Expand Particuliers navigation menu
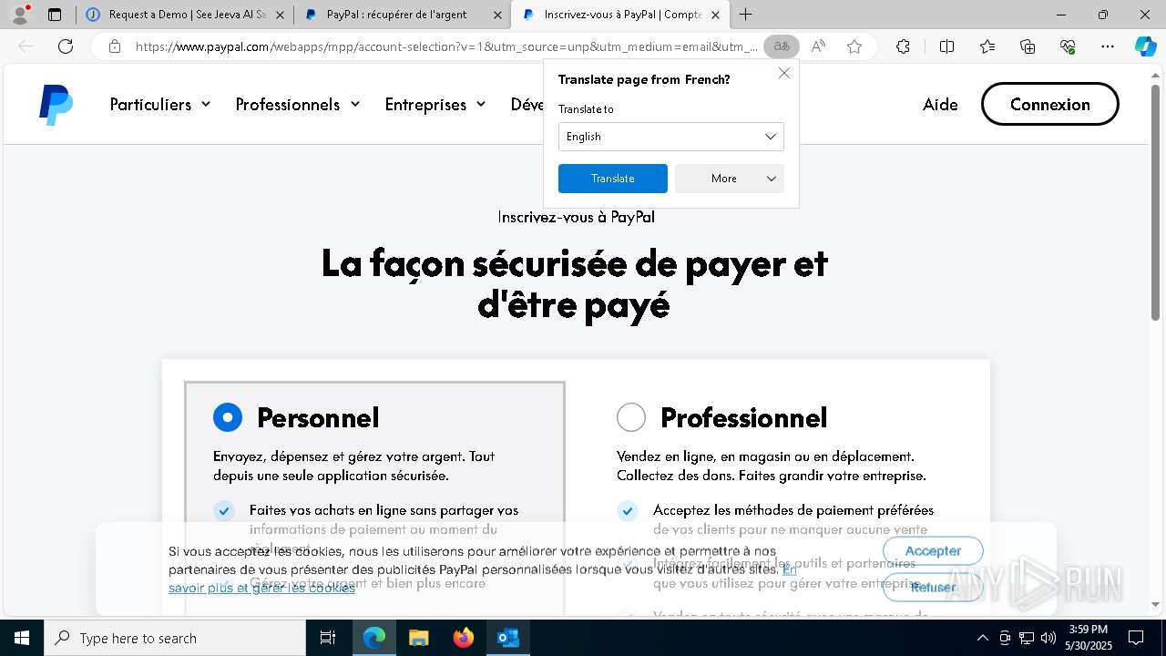The image size is (1166, 656). pos(160,104)
